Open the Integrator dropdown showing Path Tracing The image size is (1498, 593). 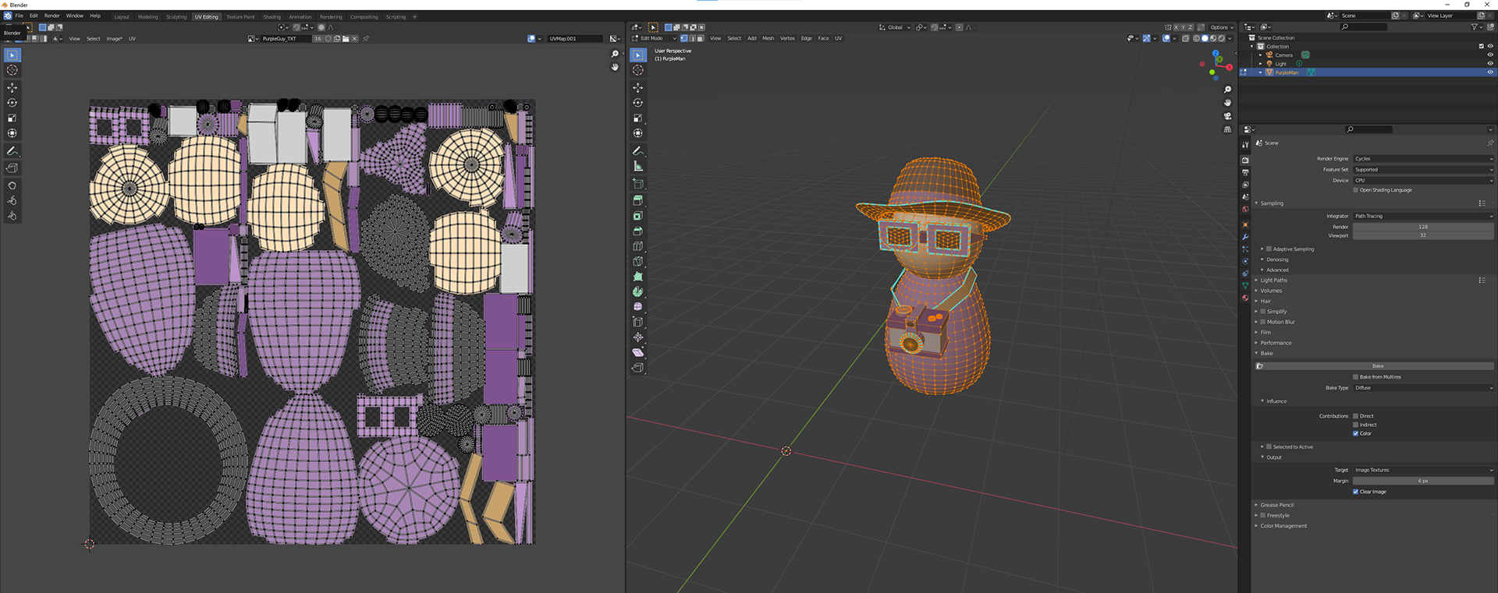point(1423,217)
